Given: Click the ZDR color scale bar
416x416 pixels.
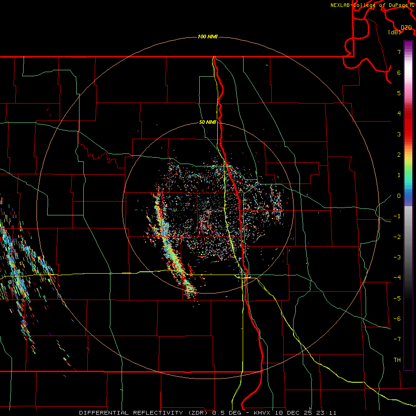Looking at the screenshot, I should (408, 205).
